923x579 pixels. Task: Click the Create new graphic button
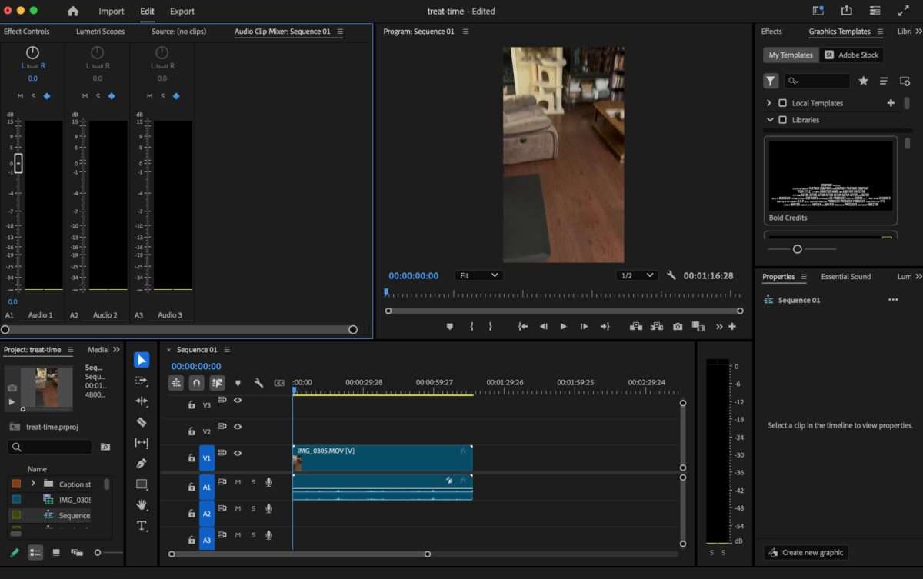pyautogui.click(x=806, y=552)
